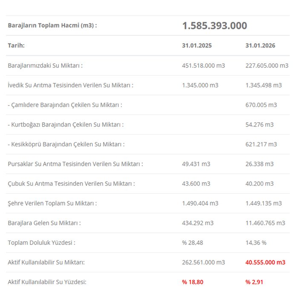Image resolution: width=294 pixels, height=307 pixels.
Task: Click the "Barajlarımızdaki Su Miktarı" row label
Action: coord(45,66)
